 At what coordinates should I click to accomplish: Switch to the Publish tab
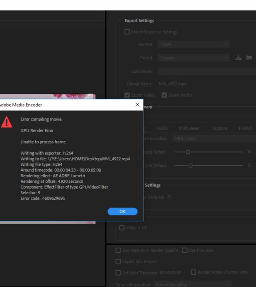click(245, 128)
